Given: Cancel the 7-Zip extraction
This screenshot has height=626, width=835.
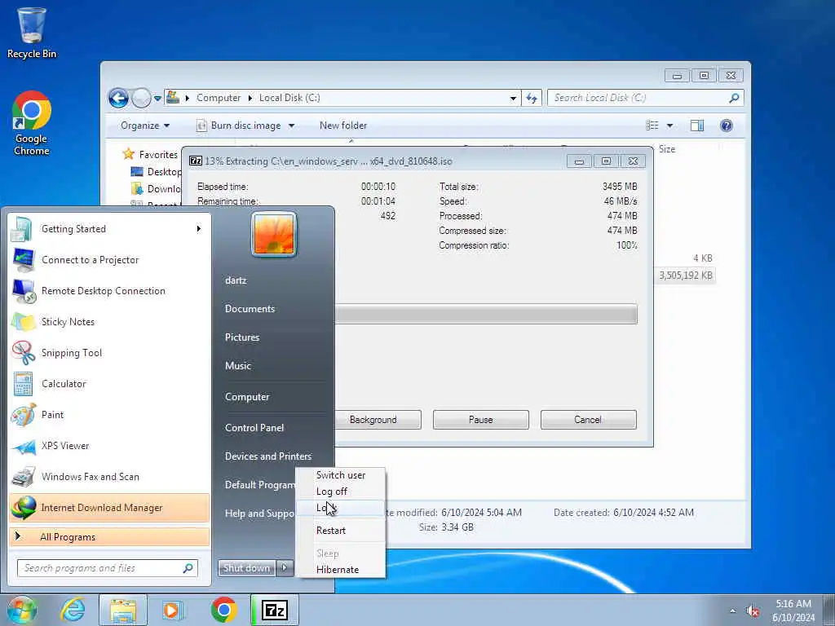Looking at the screenshot, I should 588,420.
